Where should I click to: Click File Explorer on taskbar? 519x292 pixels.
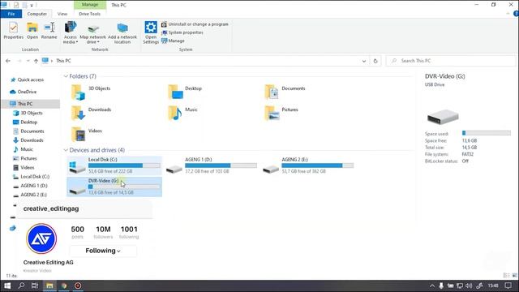[x=49, y=286]
